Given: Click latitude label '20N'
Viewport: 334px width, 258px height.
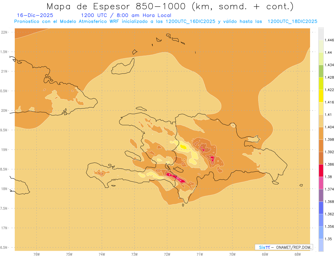Looking at the screenshot, I should (x=4, y=110).
